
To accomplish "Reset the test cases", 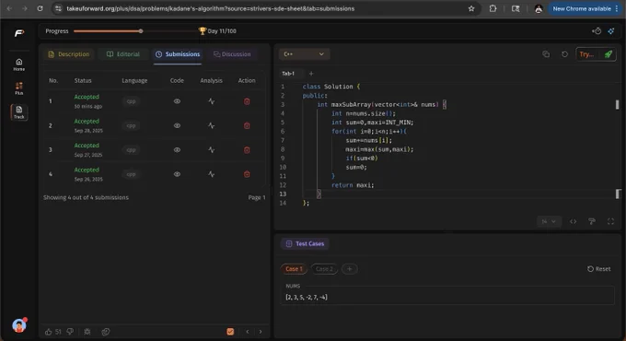I will [x=599, y=269].
